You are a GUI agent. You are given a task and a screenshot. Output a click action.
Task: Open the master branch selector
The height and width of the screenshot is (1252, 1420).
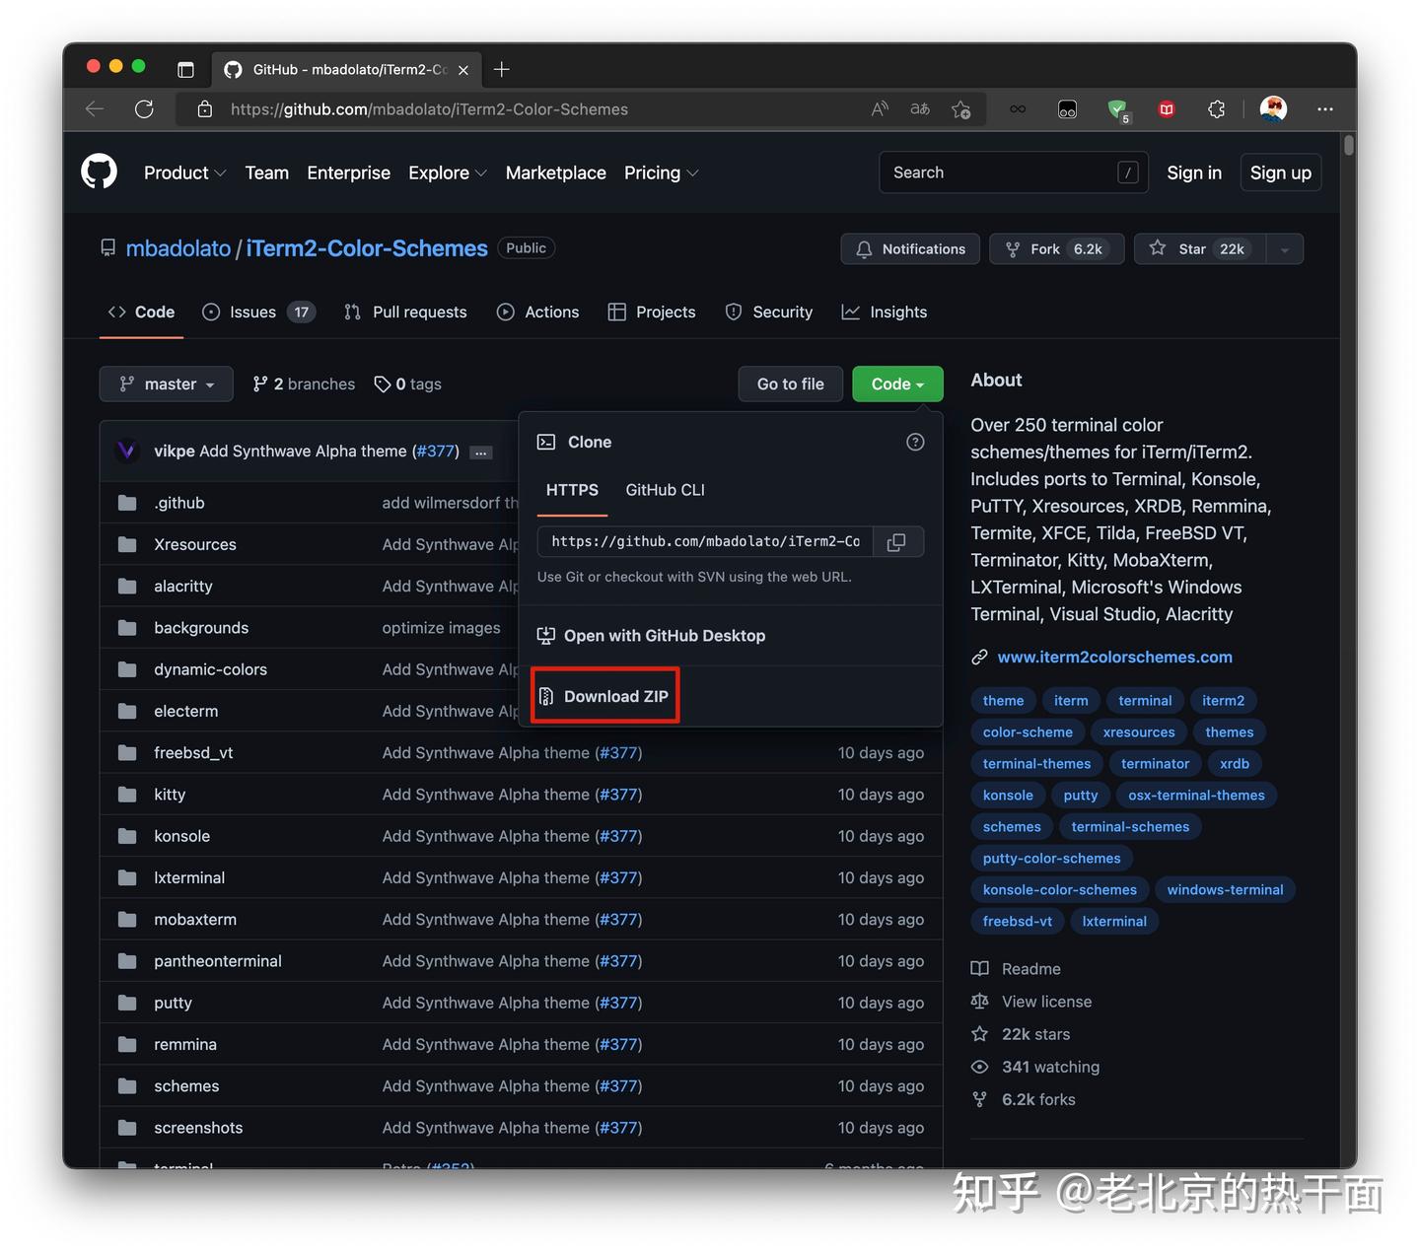click(x=166, y=383)
